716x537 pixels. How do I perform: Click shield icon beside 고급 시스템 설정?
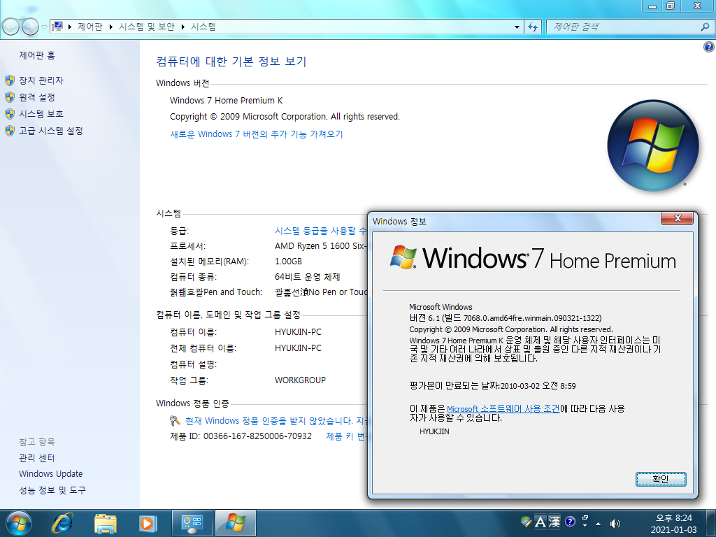pyautogui.click(x=10, y=131)
